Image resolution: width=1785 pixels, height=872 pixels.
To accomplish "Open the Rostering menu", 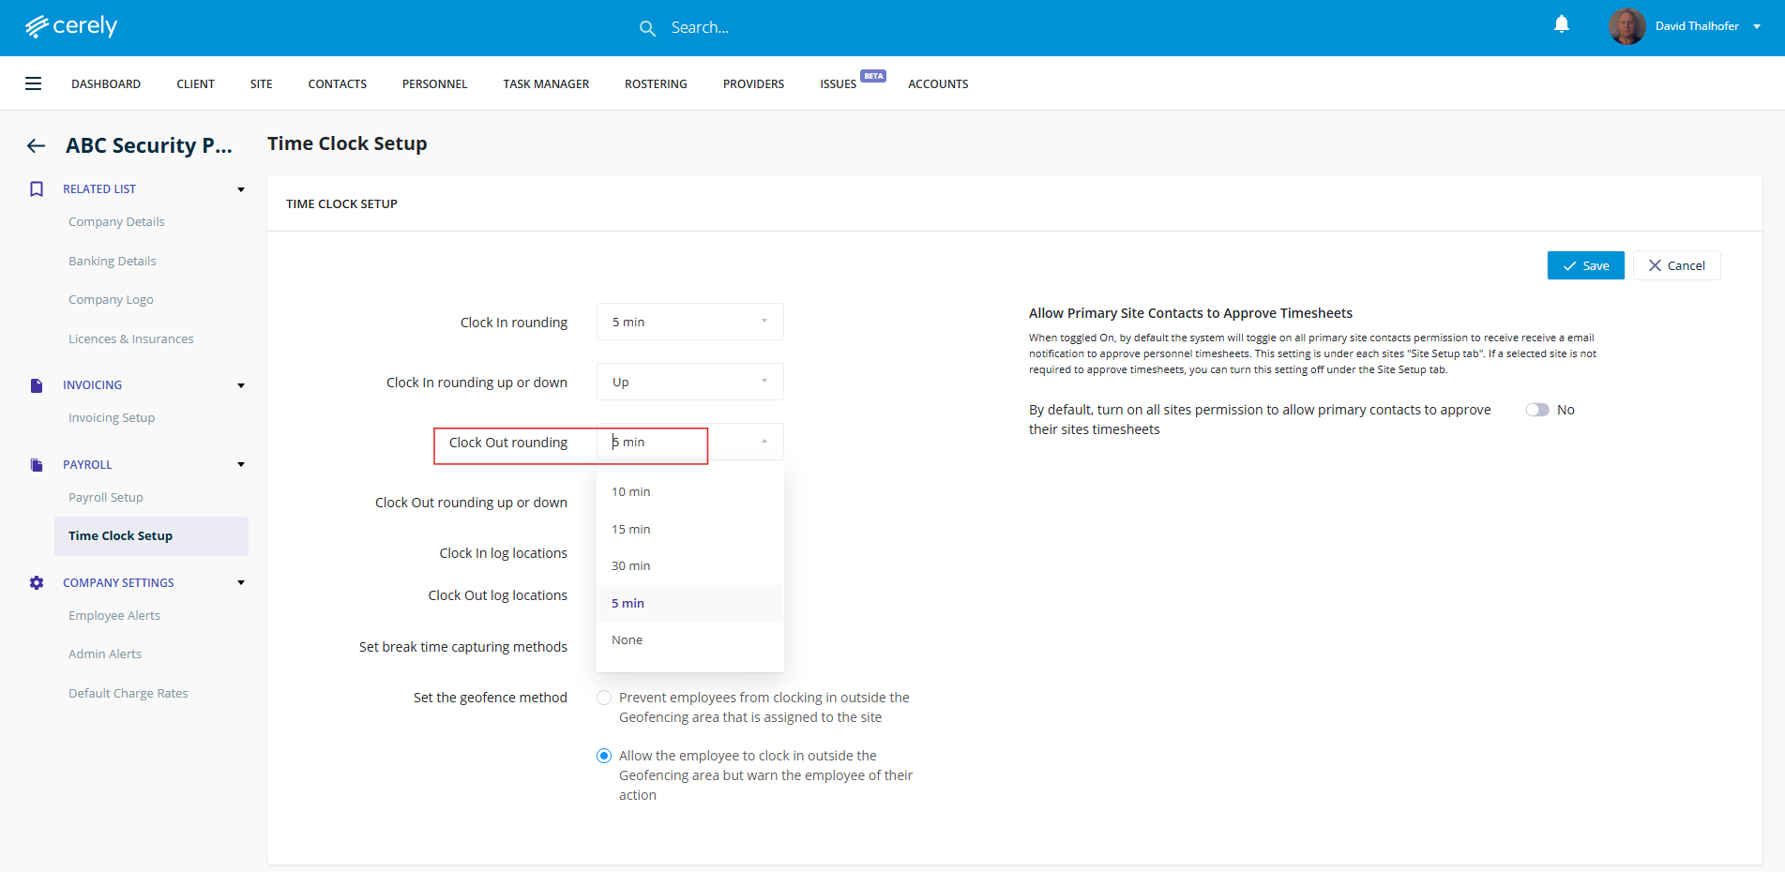I will coord(656,83).
